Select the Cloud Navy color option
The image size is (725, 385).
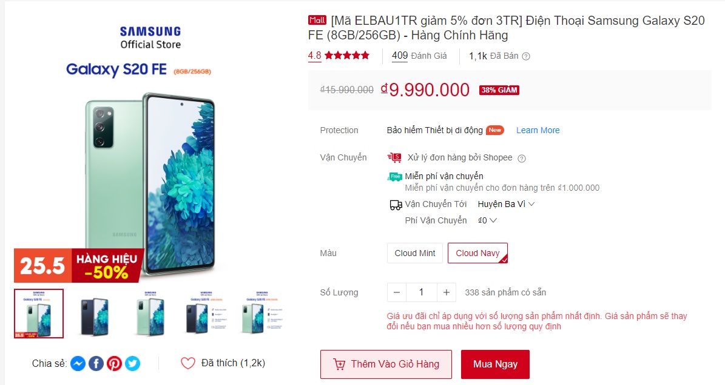tap(477, 253)
